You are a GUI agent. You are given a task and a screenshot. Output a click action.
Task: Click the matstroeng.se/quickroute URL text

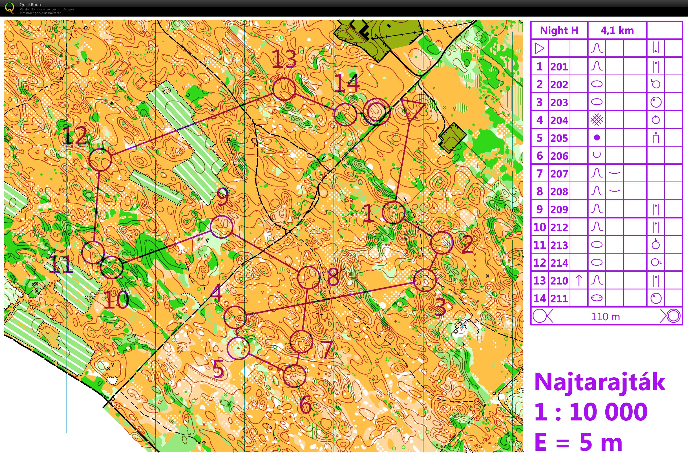[41, 13]
